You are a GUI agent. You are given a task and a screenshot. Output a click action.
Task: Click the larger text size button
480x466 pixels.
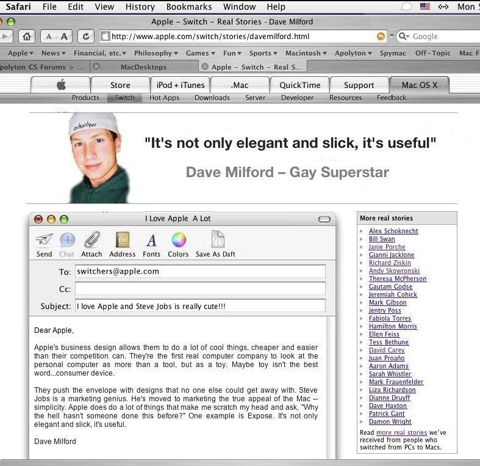click(x=64, y=37)
